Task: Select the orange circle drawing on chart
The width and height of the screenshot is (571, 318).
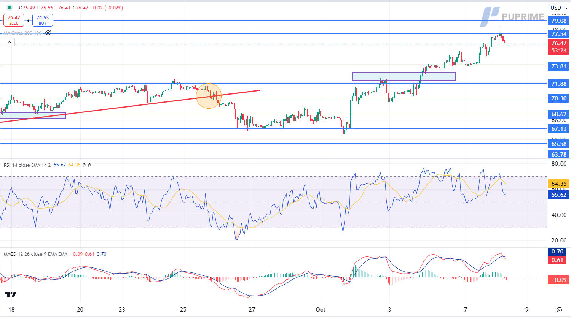Action: pos(209,96)
